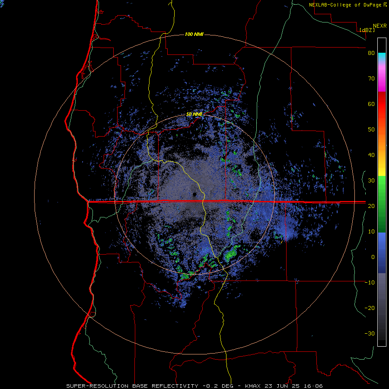The width and height of the screenshot is (389, 389).
Task: Click the 60 value on the dBZ scale
Action: click(x=371, y=104)
